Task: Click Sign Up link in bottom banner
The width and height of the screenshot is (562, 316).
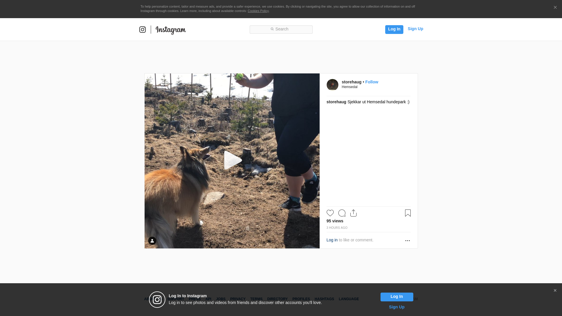Action: [397, 307]
